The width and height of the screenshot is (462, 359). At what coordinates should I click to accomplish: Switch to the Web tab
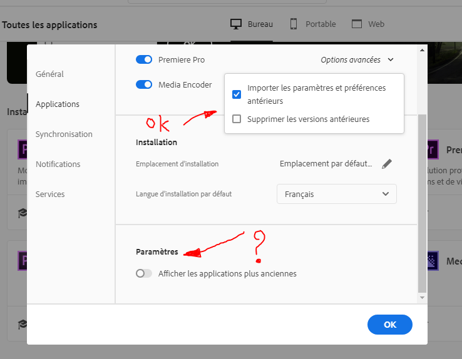pos(368,24)
